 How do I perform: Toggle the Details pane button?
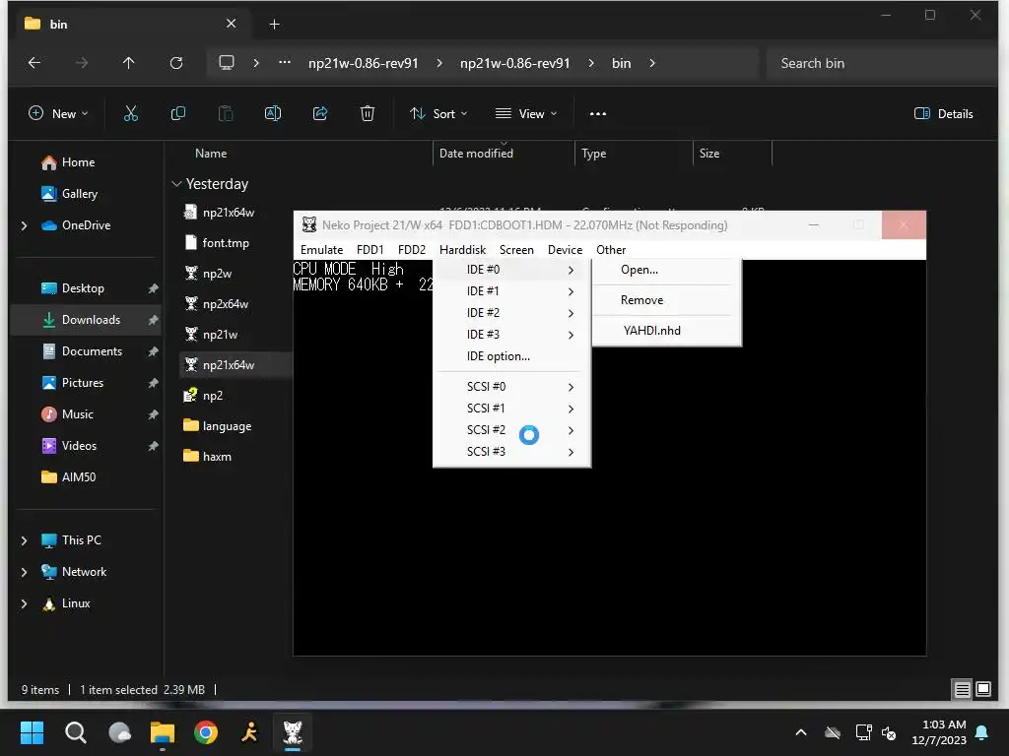(x=943, y=114)
